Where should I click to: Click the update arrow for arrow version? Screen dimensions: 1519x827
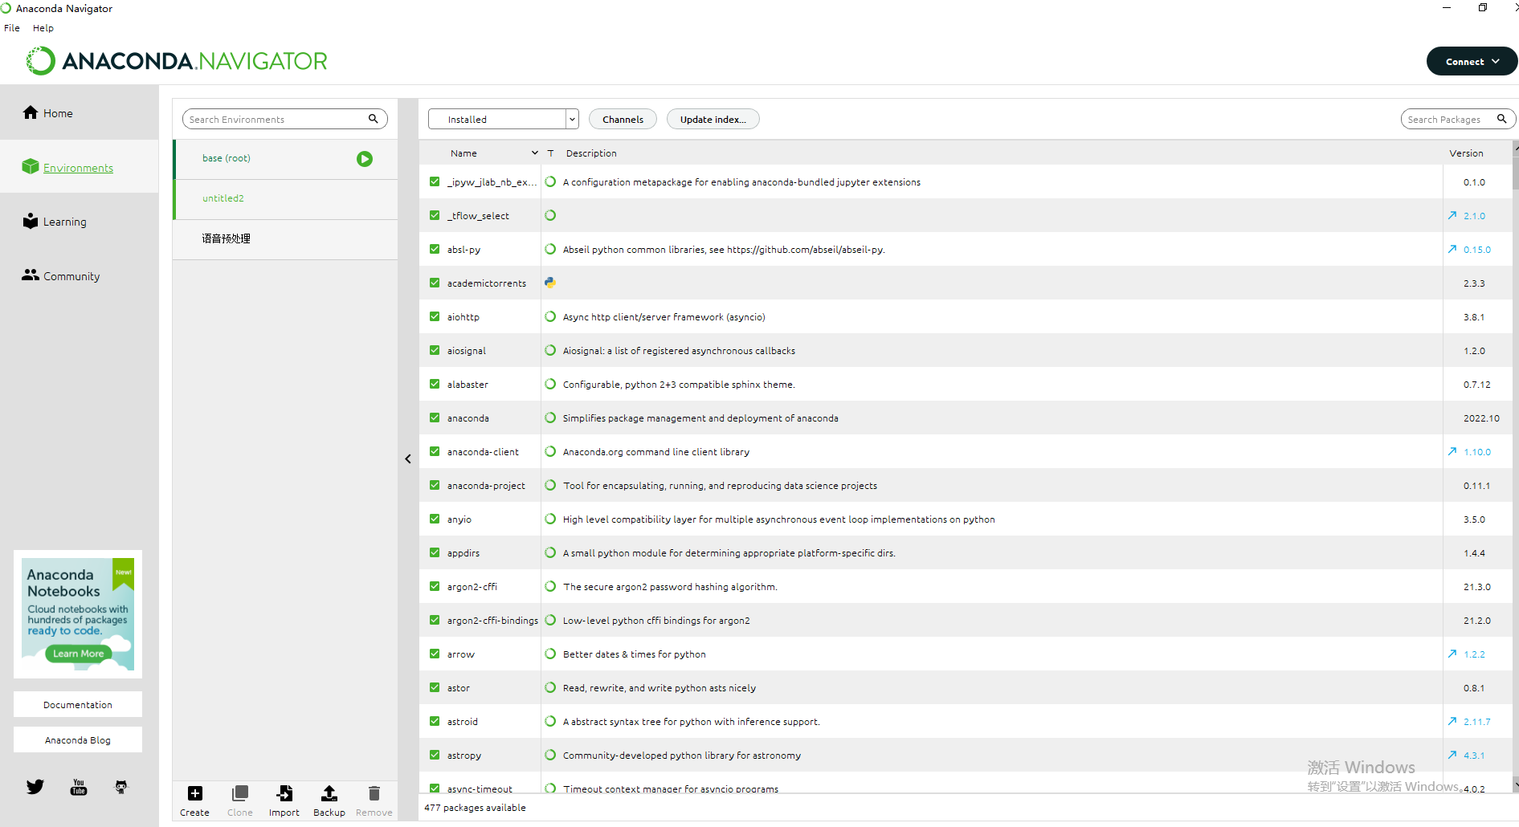coord(1452,654)
